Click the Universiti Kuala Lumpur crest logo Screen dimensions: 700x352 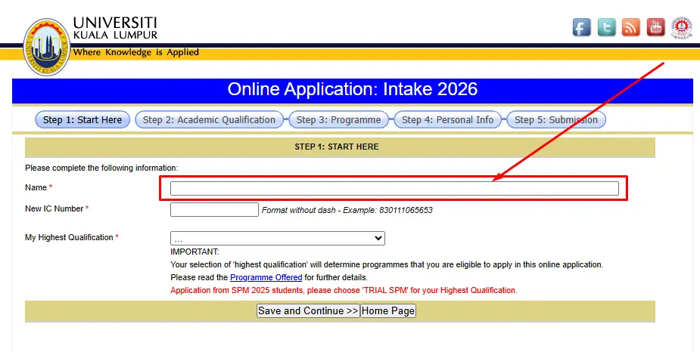(46, 47)
